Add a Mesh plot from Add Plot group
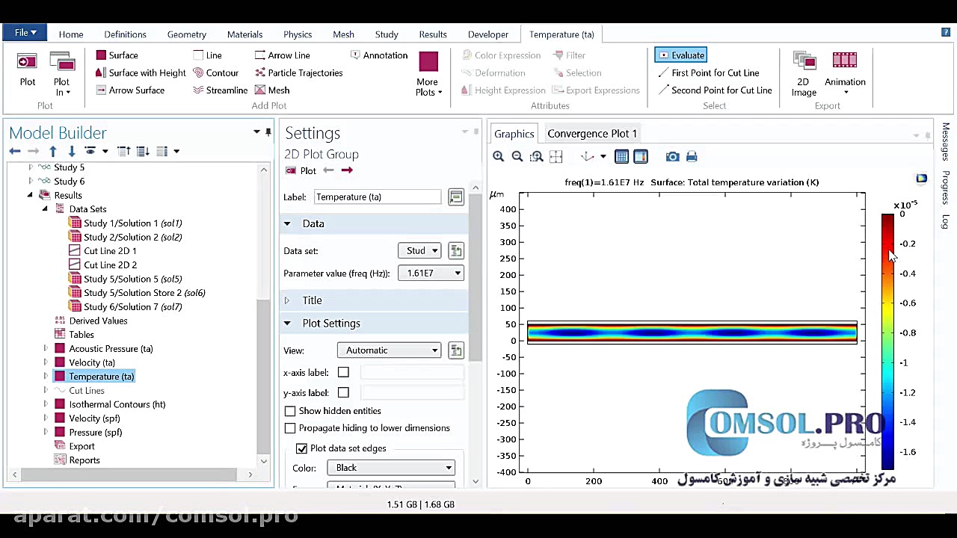Image resolution: width=957 pixels, height=538 pixels. (271, 90)
